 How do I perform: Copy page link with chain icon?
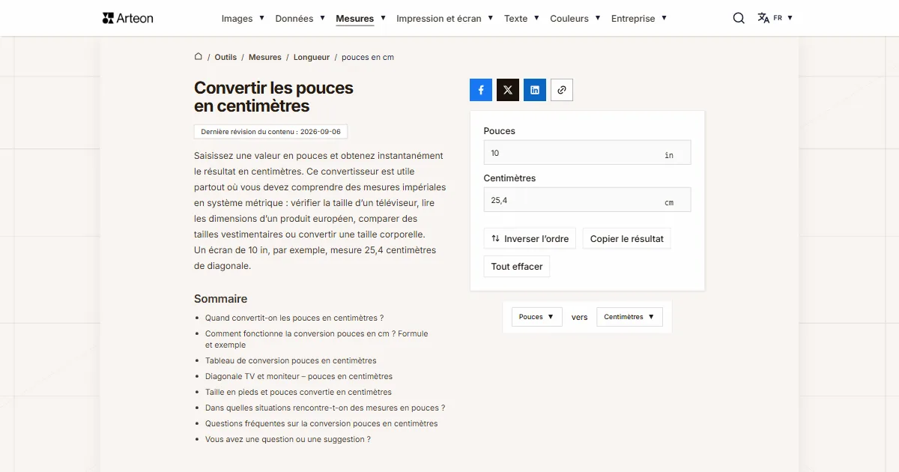click(562, 90)
